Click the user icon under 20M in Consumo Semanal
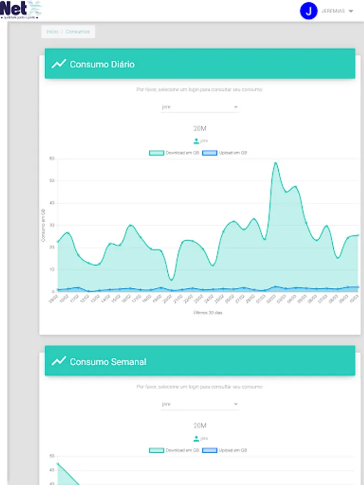The width and height of the screenshot is (364, 485). click(x=196, y=439)
